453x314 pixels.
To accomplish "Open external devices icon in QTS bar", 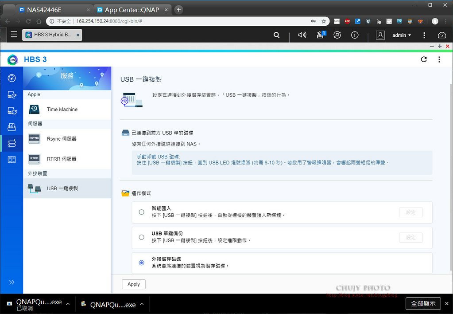I will click(x=337, y=35).
